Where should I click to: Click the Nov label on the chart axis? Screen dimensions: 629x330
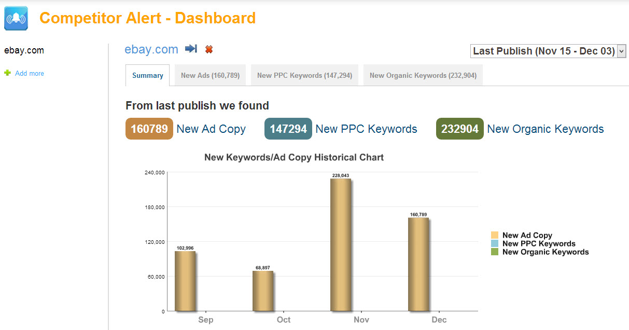pos(361,320)
